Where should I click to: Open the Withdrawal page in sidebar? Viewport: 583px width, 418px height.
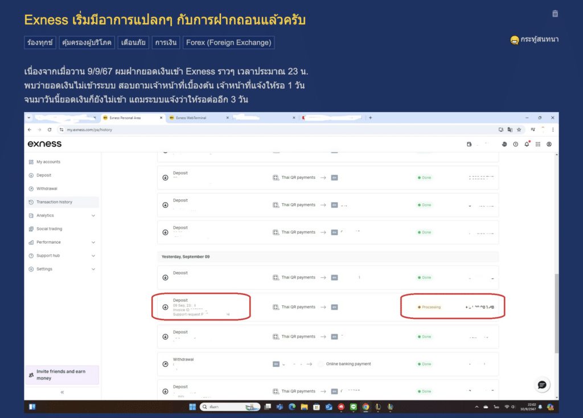47,188
